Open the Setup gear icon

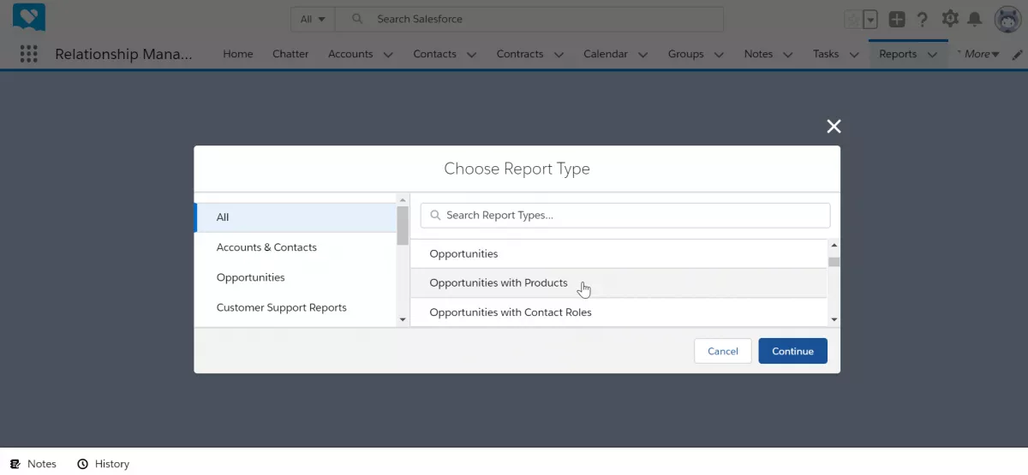(949, 19)
